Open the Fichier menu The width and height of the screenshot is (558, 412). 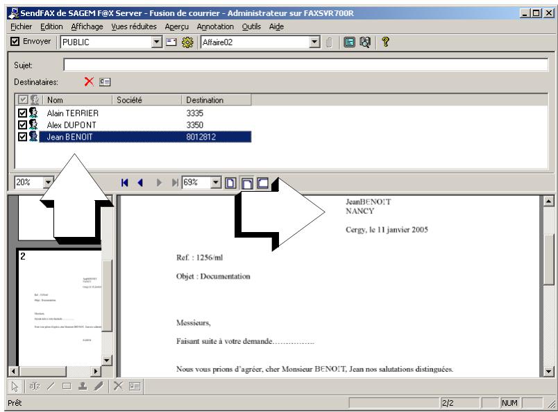pyautogui.click(x=21, y=26)
